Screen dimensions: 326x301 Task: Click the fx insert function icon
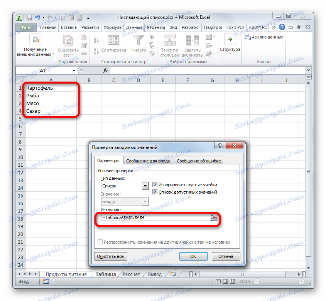click(105, 70)
